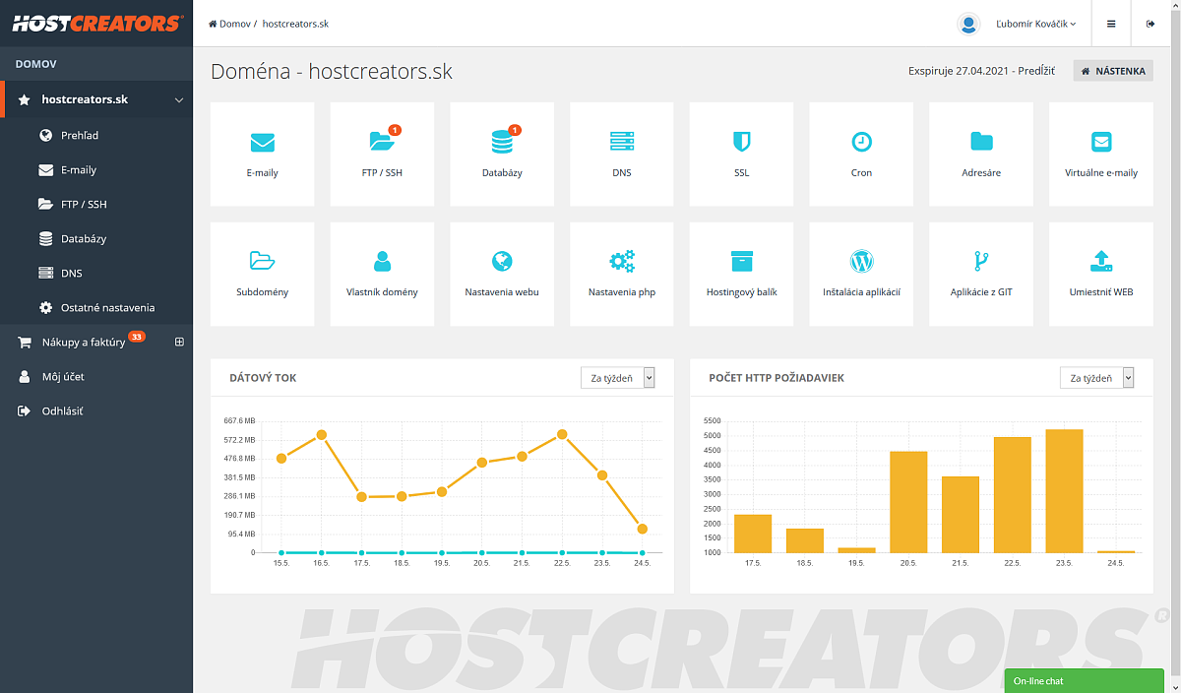This screenshot has height=693, width=1181.
Task: Click the Databázy icon in sidebar
Action: pyautogui.click(x=45, y=238)
